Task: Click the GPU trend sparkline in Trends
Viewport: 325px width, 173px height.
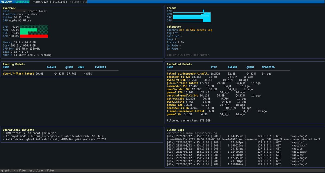Action: [x=192, y=21]
